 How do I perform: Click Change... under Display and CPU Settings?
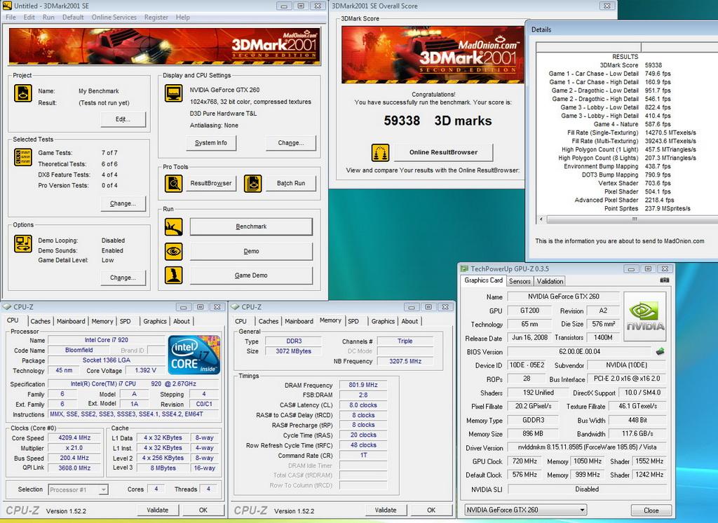tap(291, 143)
